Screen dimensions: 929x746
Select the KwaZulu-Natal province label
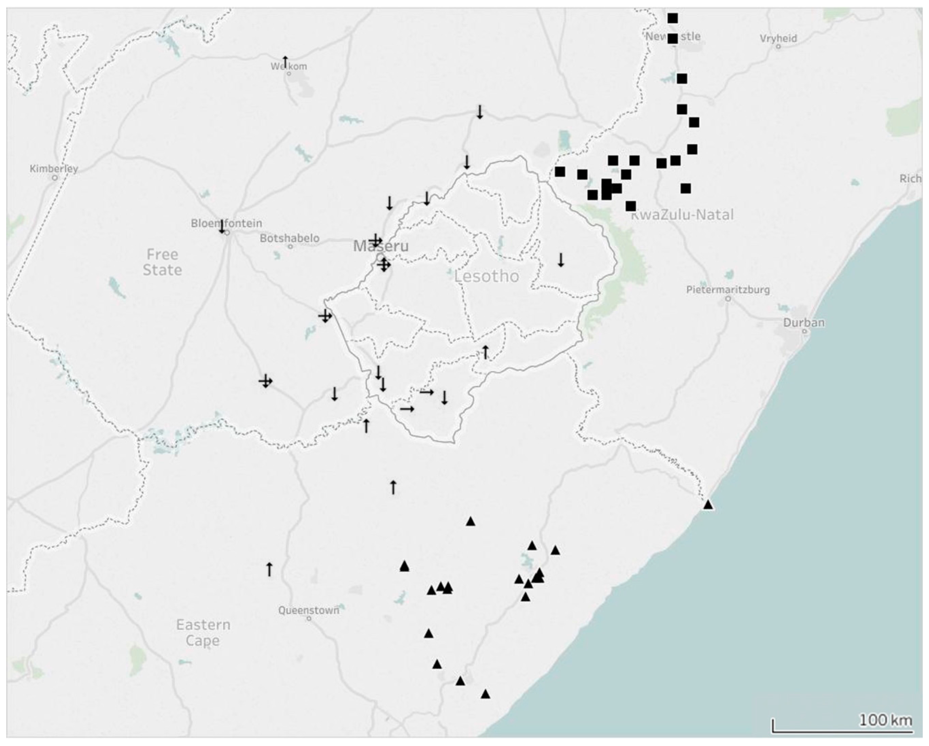pyautogui.click(x=683, y=215)
